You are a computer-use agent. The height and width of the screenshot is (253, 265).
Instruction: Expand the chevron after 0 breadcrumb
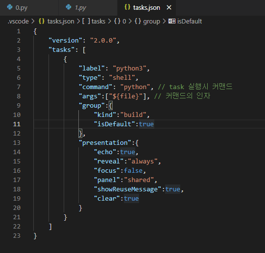click(x=130, y=21)
